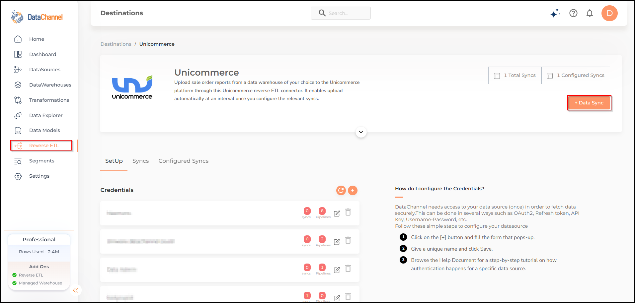
Task: Open Dashboard sidebar item
Action: (42, 54)
